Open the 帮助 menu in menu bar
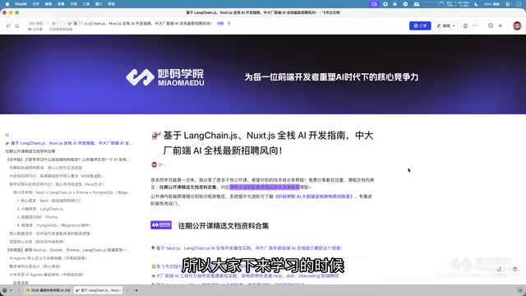 click(112, 4)
